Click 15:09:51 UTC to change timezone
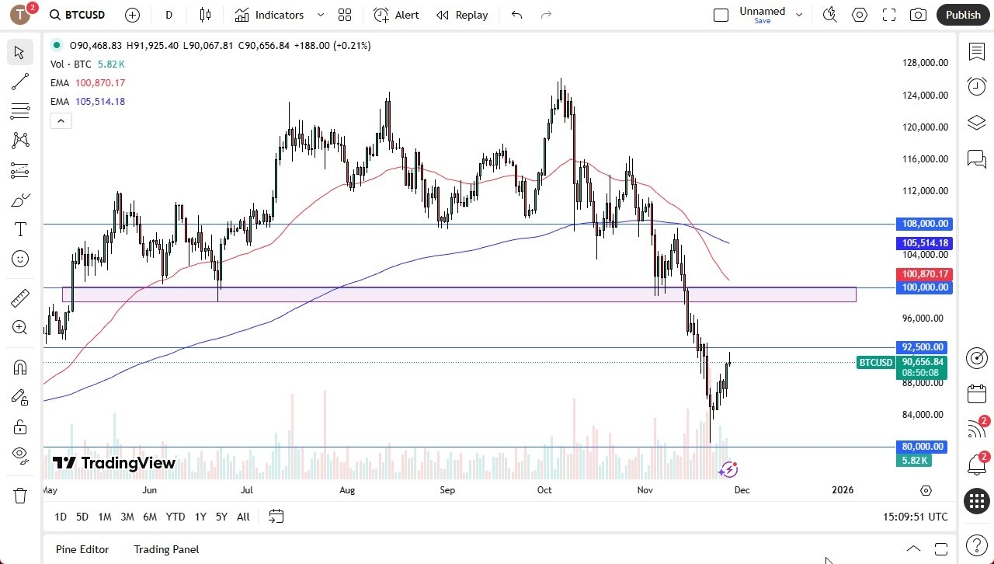 [916, 517]
